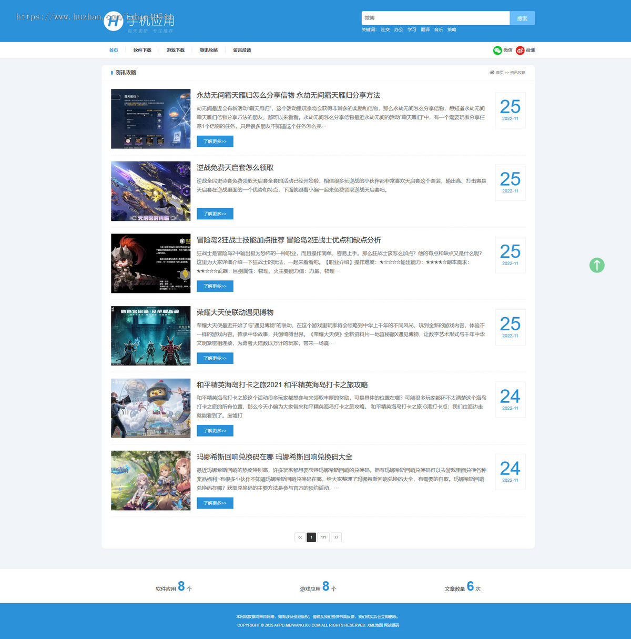Open 和平精英海岛打卡 article thumbnail
This screenshot has height=639, width=631.
(x=151, y=408)
